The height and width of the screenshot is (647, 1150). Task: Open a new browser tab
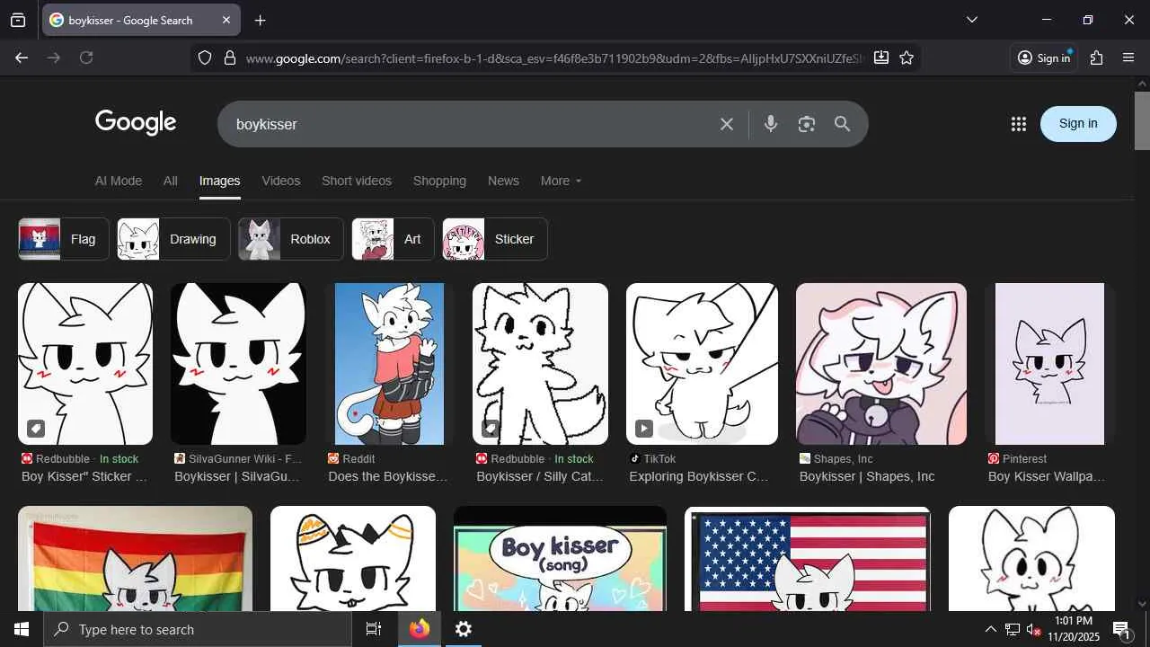coord(261,20)
